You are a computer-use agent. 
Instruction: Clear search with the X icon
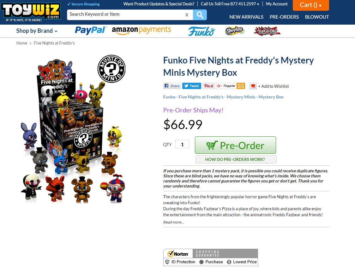[187, 15]
